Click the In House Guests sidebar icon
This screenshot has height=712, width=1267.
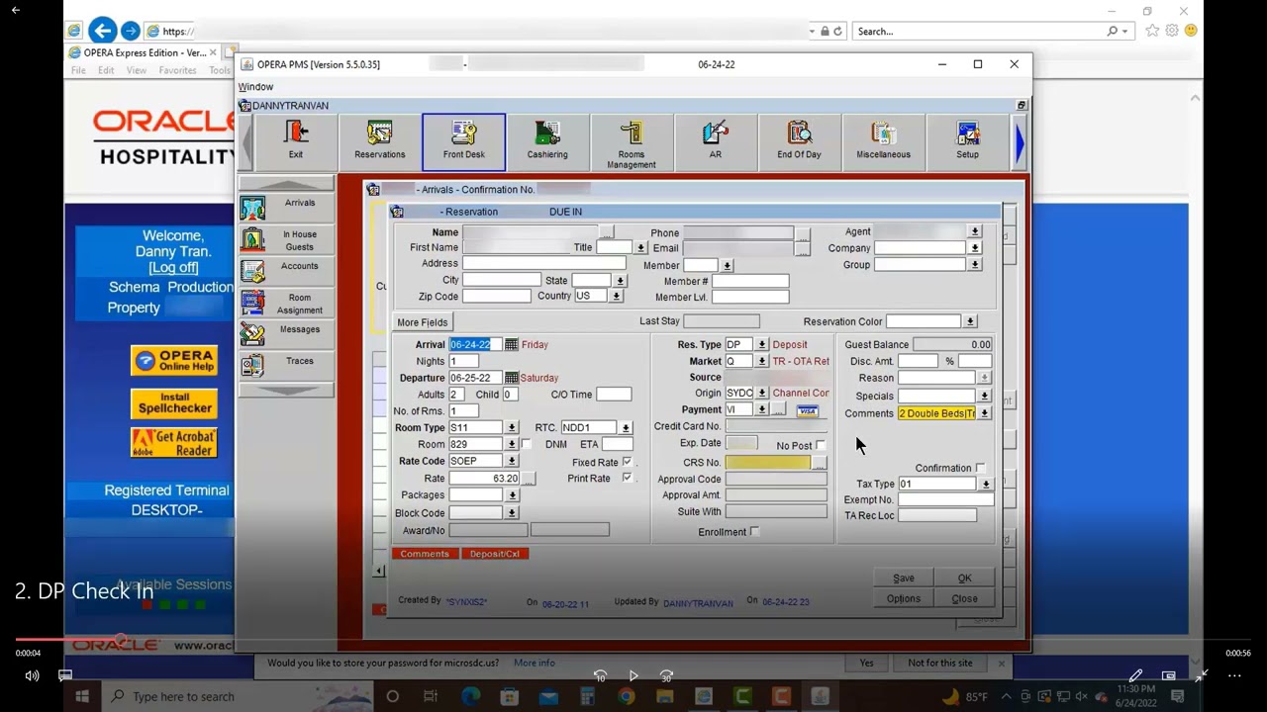[252, 239]
